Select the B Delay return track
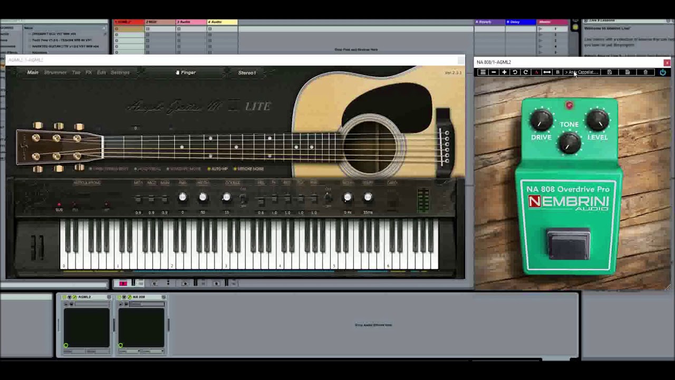The height and width of the screenshot is (380, 675). pos(521,22)
